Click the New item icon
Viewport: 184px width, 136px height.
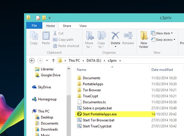point(153,33)
